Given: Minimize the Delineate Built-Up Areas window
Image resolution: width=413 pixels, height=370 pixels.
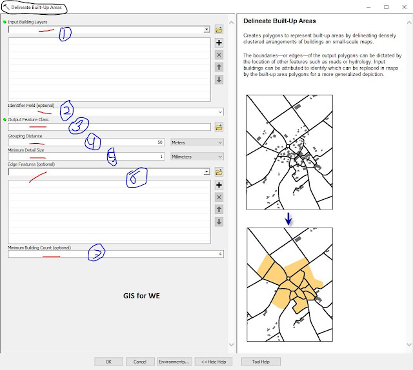Looking at the screenshot, I should pos(368,7).
